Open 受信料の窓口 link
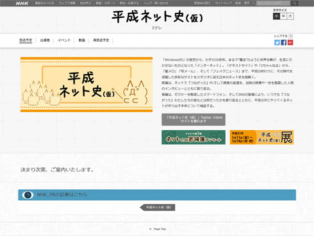 click(x=202, y=3)
